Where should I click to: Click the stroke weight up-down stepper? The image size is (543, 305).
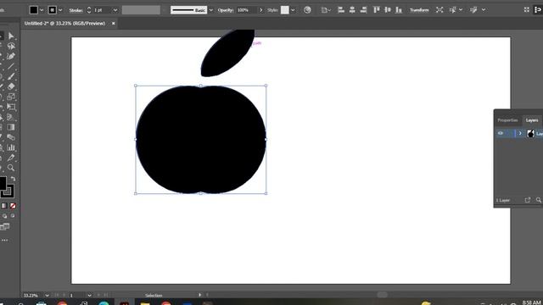pos(89,10)
